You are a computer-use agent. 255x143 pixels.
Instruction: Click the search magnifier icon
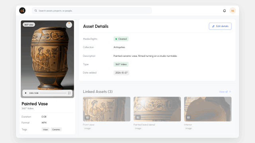(35, 11)
